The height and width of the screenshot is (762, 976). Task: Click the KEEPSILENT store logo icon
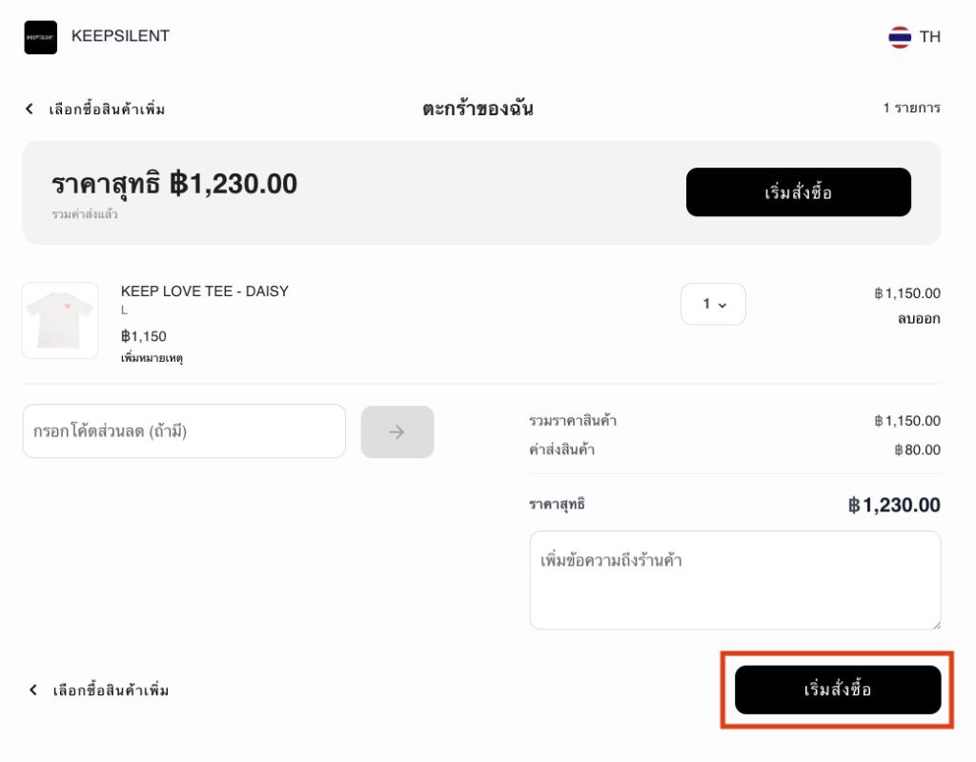(x=41, y=37)
